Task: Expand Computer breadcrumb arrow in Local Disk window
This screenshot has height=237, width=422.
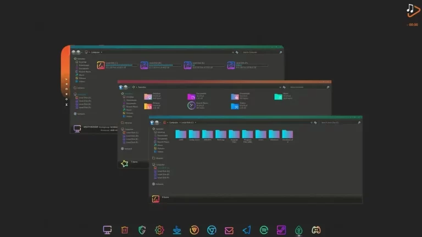Action: pos(180,122)
